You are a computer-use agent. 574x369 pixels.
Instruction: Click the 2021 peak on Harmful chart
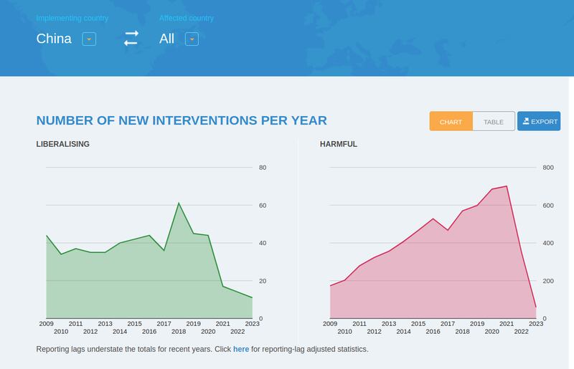click(507, 186)
